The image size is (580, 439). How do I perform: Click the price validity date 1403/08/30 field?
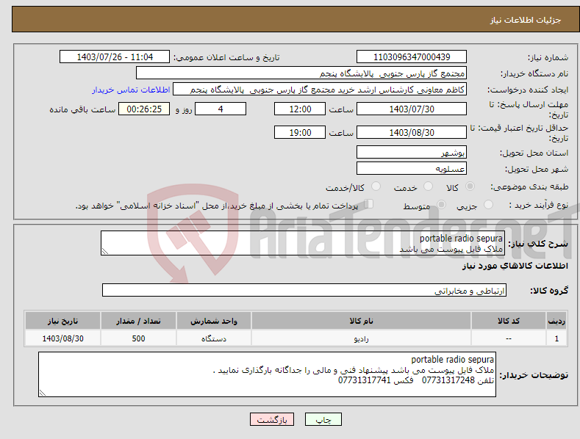coord(412,132)
